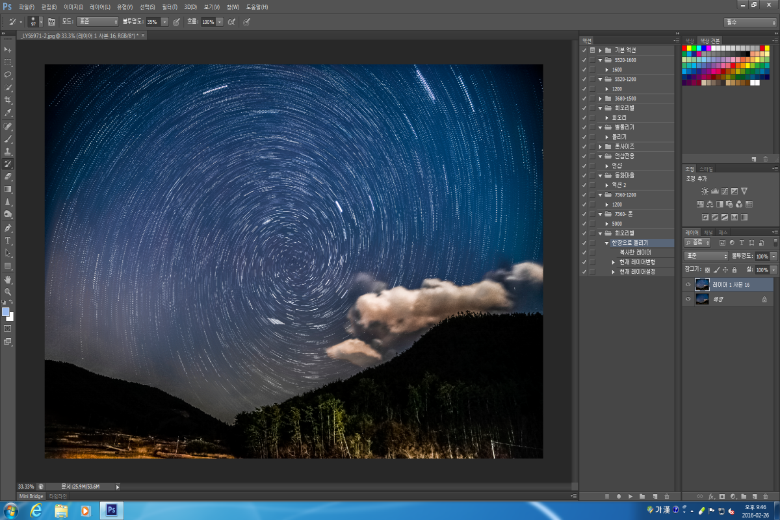Toggle the checkmark for 기본 액션 set
Viewport: 780px width, 520px height.
tap(584, 50)
